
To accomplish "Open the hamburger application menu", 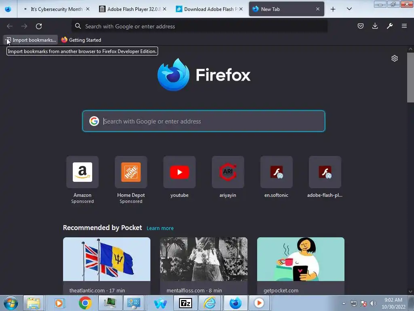I will pyautogui.click(x=404, y=26).
